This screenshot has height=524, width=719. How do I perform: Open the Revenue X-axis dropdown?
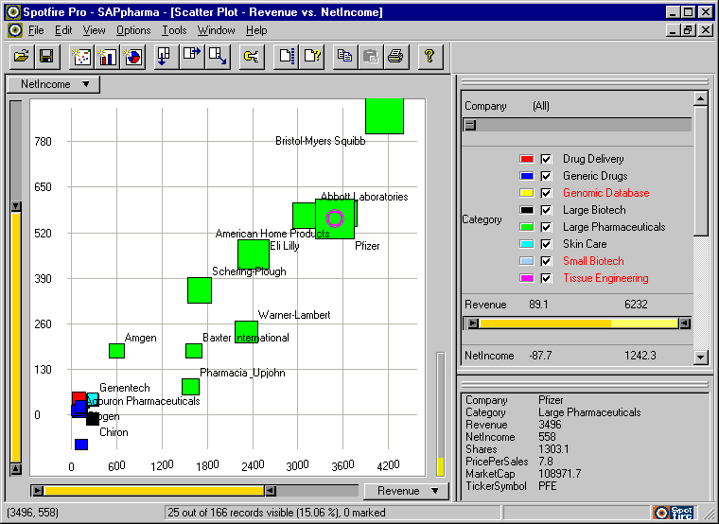(406, 491)
